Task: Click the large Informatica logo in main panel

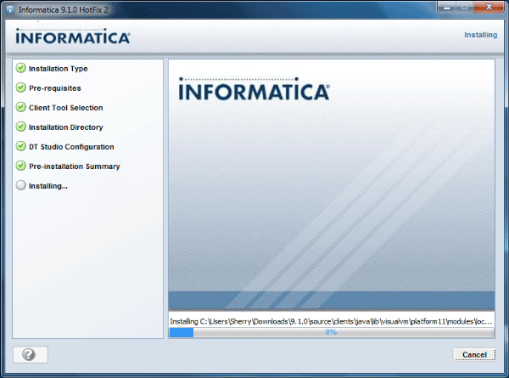Action: tap(255, 89)
